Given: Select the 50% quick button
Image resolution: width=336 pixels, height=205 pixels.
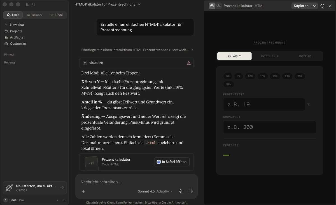Looking at the screenshot, I should click(229, 84).
